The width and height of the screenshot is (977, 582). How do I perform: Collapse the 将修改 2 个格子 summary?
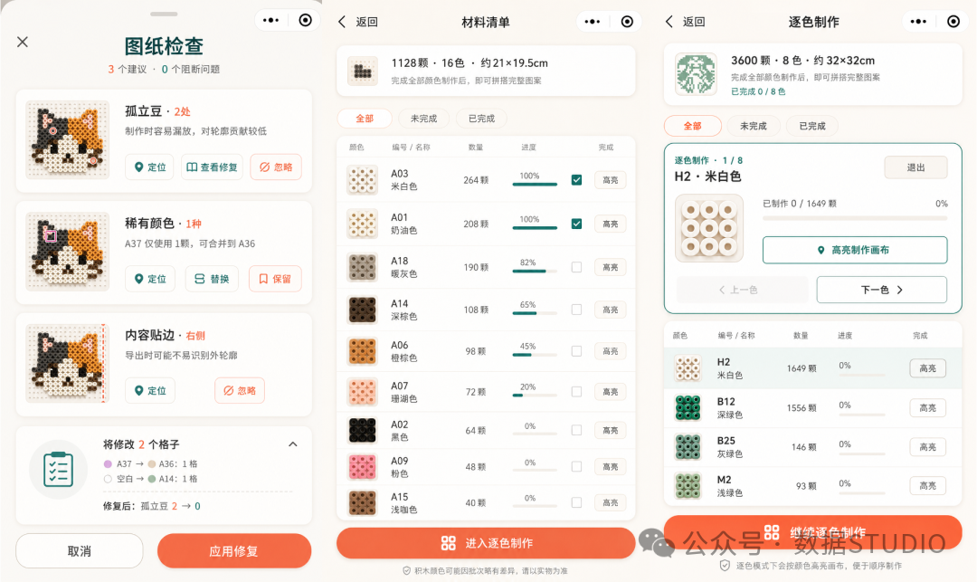[293, 444]
